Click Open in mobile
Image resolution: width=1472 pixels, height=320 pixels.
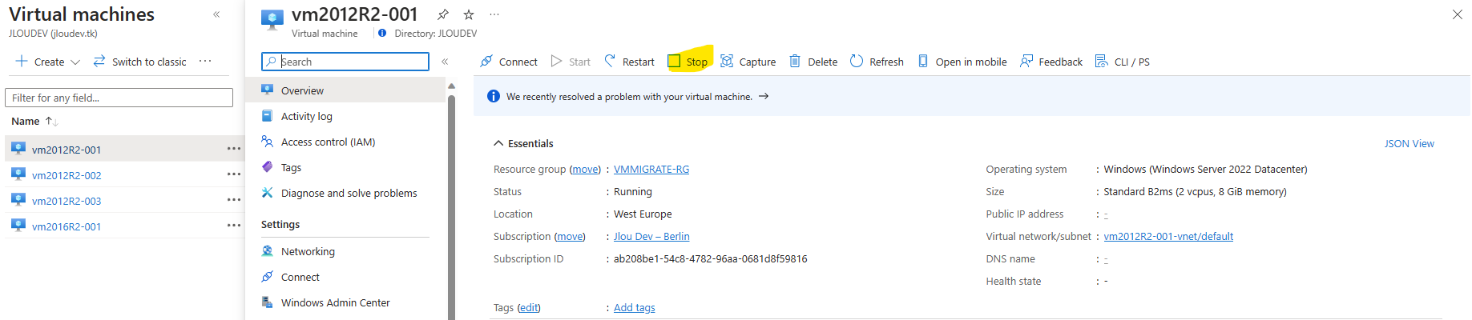tap(962, 62)
